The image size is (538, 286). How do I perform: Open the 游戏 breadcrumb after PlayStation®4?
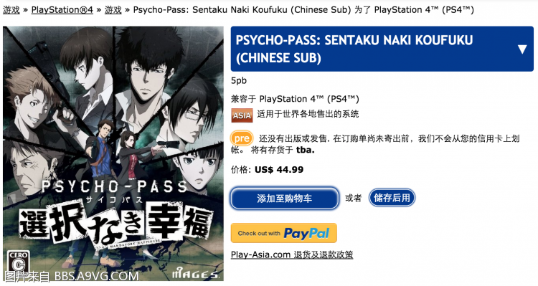(113, 9)
